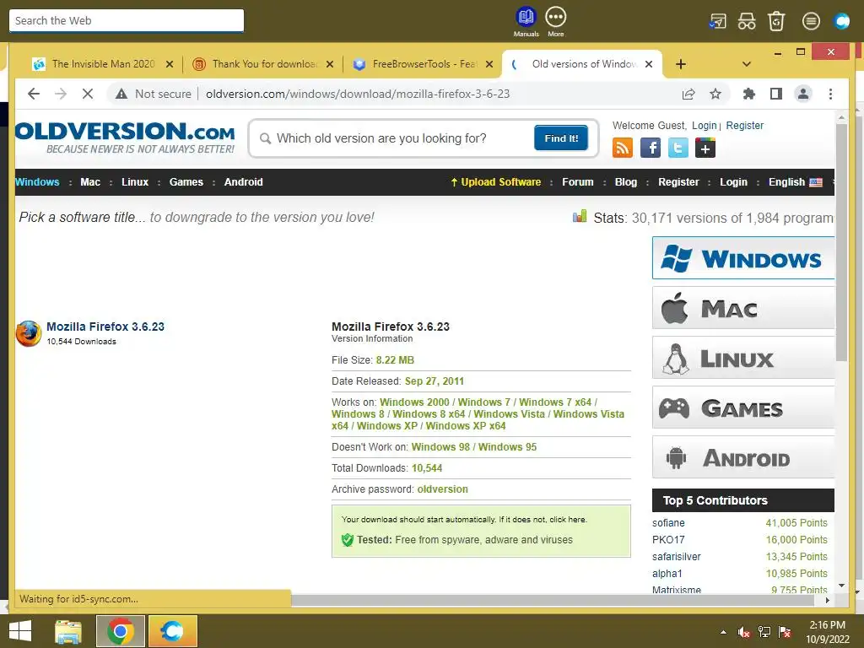The width and height of the screenshot is (864, 648).
Task: Open the Manuals icon in top bar
Action: click(526, 21)
